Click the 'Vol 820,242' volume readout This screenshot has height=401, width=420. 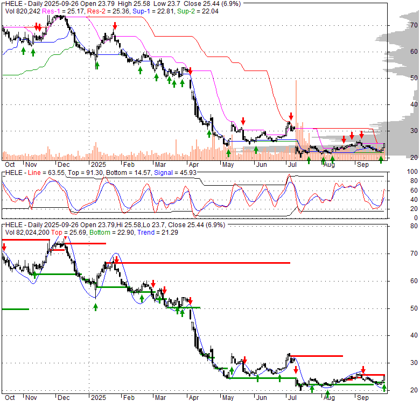[23, 11]
